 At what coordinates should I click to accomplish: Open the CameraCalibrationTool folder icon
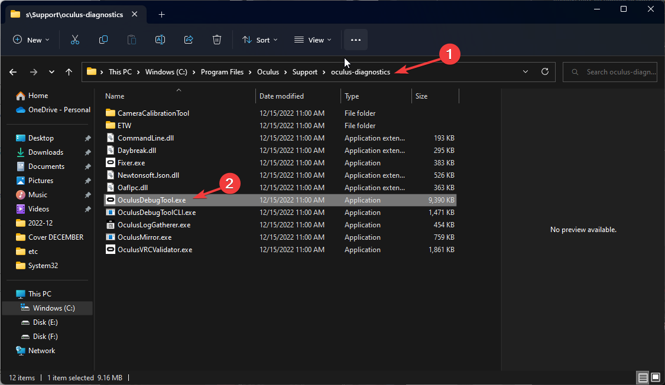(111, 113)
